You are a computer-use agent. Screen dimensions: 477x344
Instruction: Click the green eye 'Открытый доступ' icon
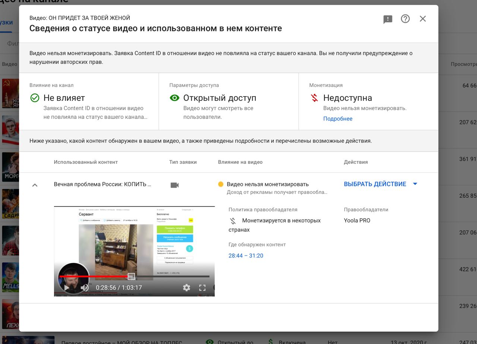[x=174, y=98]
